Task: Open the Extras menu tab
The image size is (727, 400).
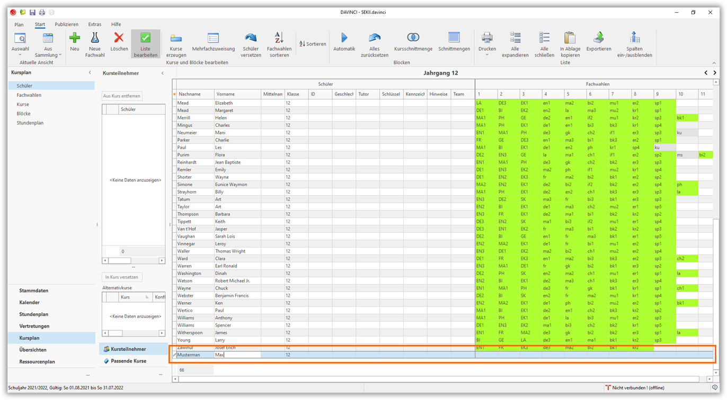Action: [95, 24]
